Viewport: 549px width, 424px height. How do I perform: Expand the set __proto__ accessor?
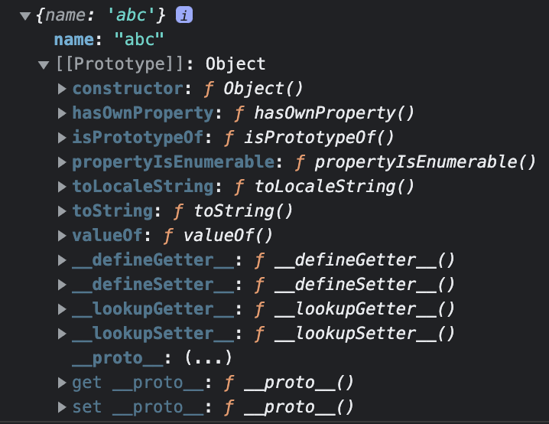click(62, 407)
